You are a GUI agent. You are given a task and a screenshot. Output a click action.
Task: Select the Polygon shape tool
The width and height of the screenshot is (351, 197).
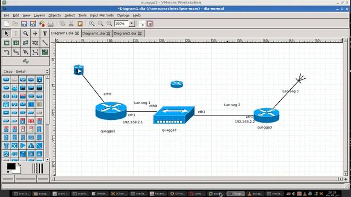[26, 43]
